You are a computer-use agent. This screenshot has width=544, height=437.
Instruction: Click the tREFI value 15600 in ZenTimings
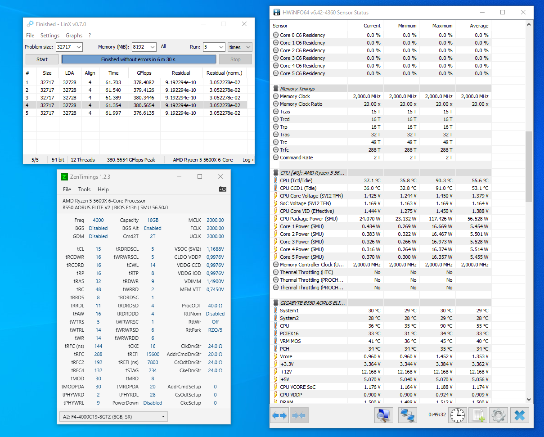(152, 354)
